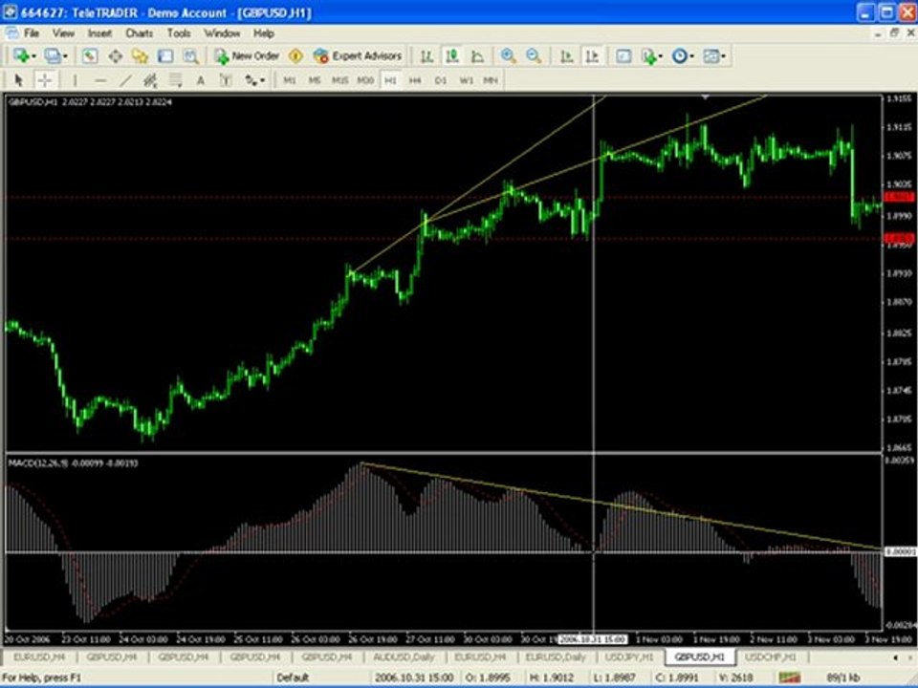Open the Insert menu

tap(99, 33)
